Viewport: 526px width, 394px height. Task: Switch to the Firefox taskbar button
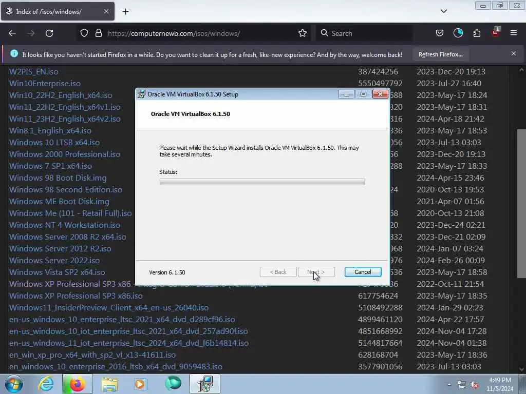click(x=77, y=384)
